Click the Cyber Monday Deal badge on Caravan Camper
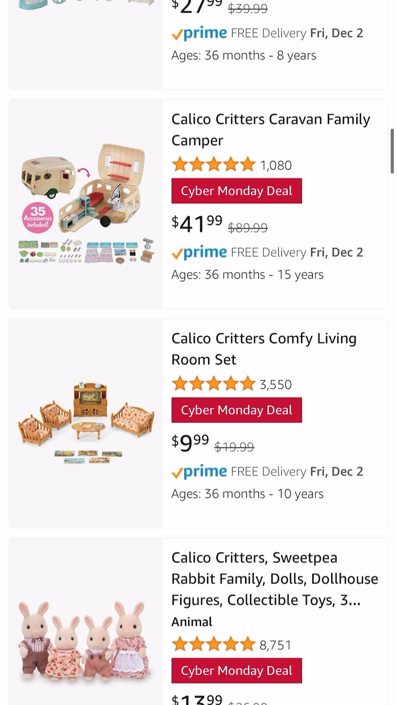This screenshot has height=705, width=397. 237,191
